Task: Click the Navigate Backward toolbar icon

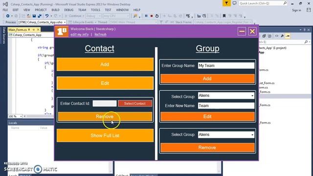Action: [x=8, y=16]
